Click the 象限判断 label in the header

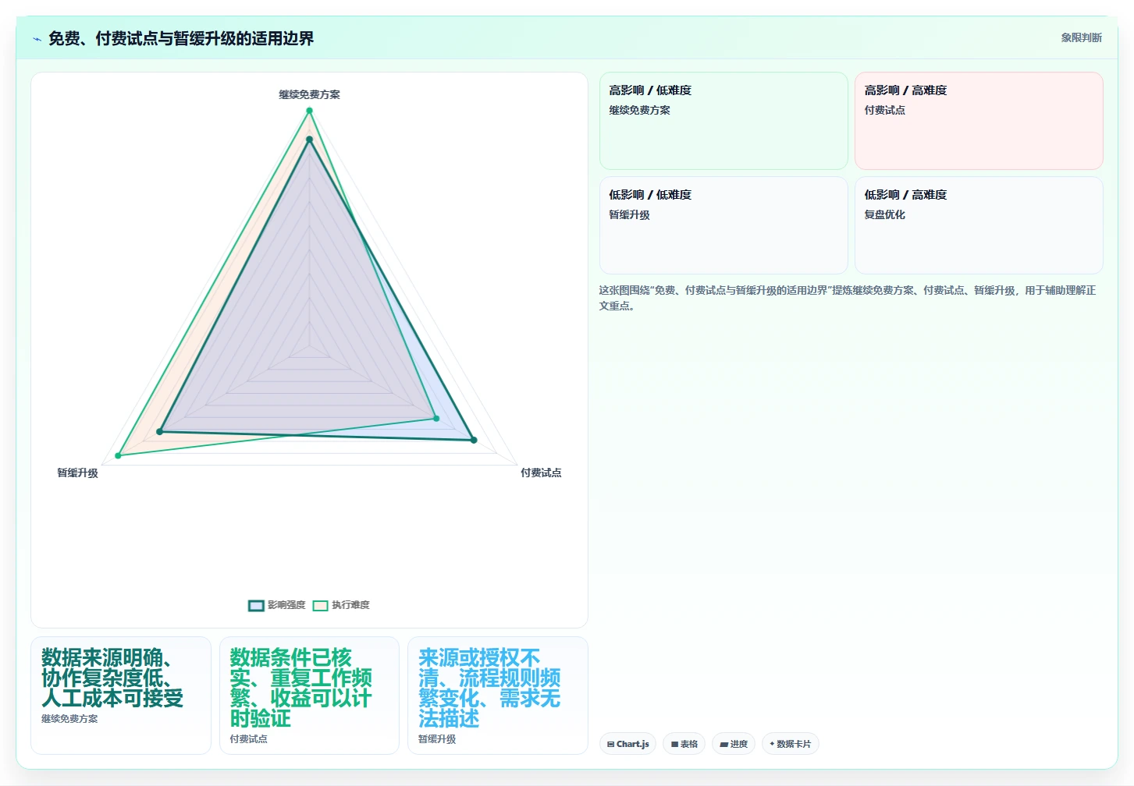click(1081, 37)
